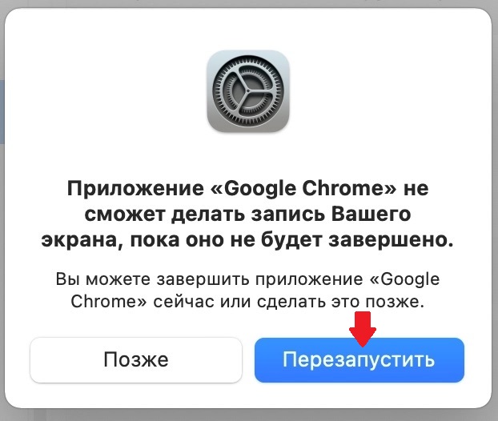Click the center hub of the gear icon

pos(248,90)
